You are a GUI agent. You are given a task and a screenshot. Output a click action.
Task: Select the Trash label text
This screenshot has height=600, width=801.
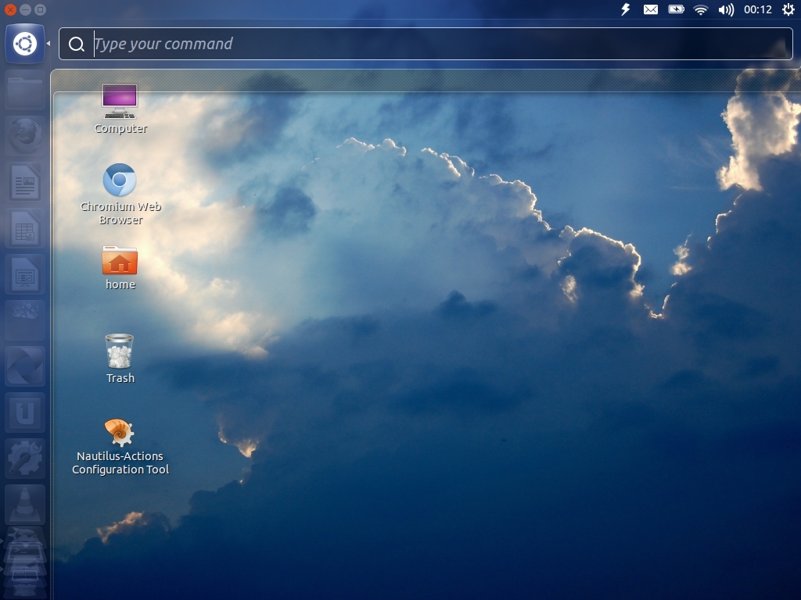tap(120, 378)
